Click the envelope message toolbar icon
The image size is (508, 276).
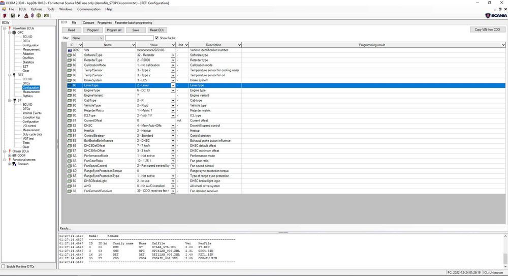(x=46, y=16)
